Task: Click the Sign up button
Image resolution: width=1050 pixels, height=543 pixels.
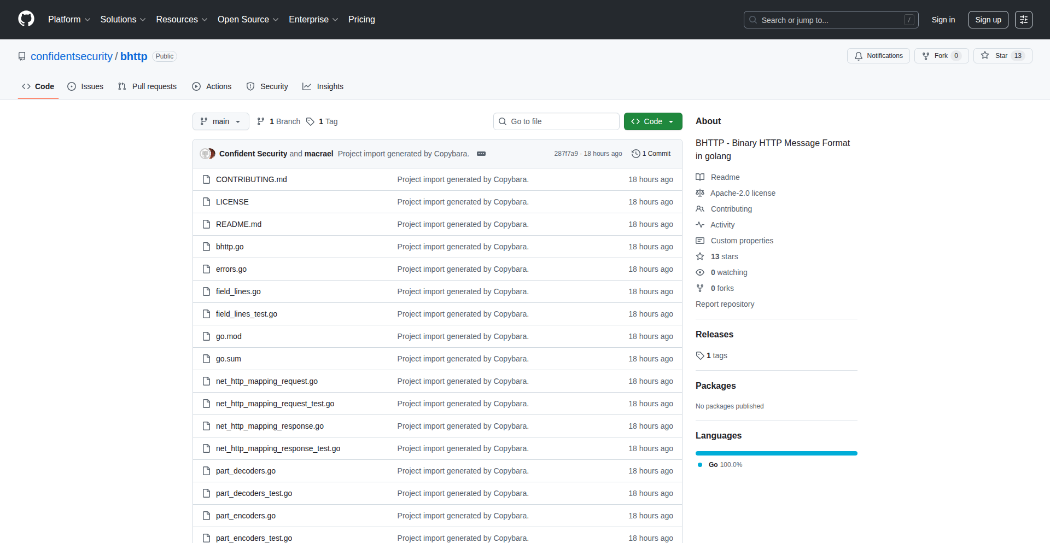Action: click(988, 20)
